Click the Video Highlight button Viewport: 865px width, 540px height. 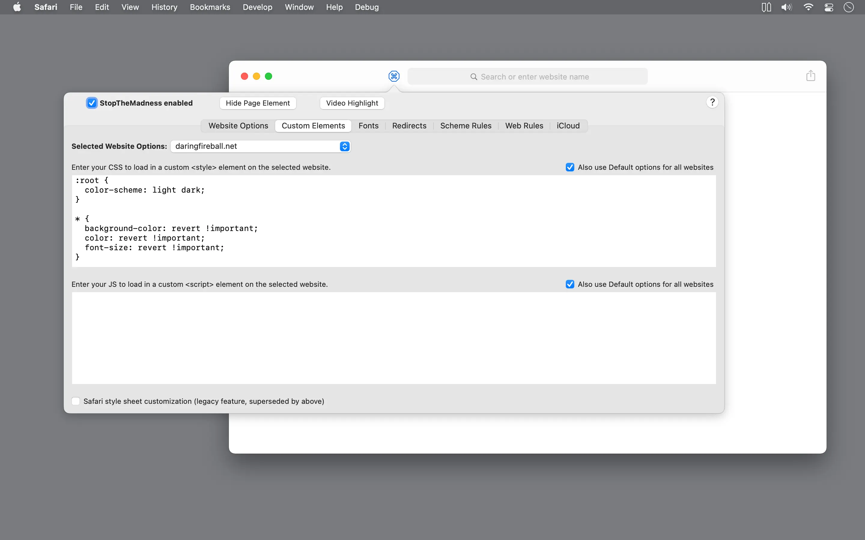click(352, 103)
